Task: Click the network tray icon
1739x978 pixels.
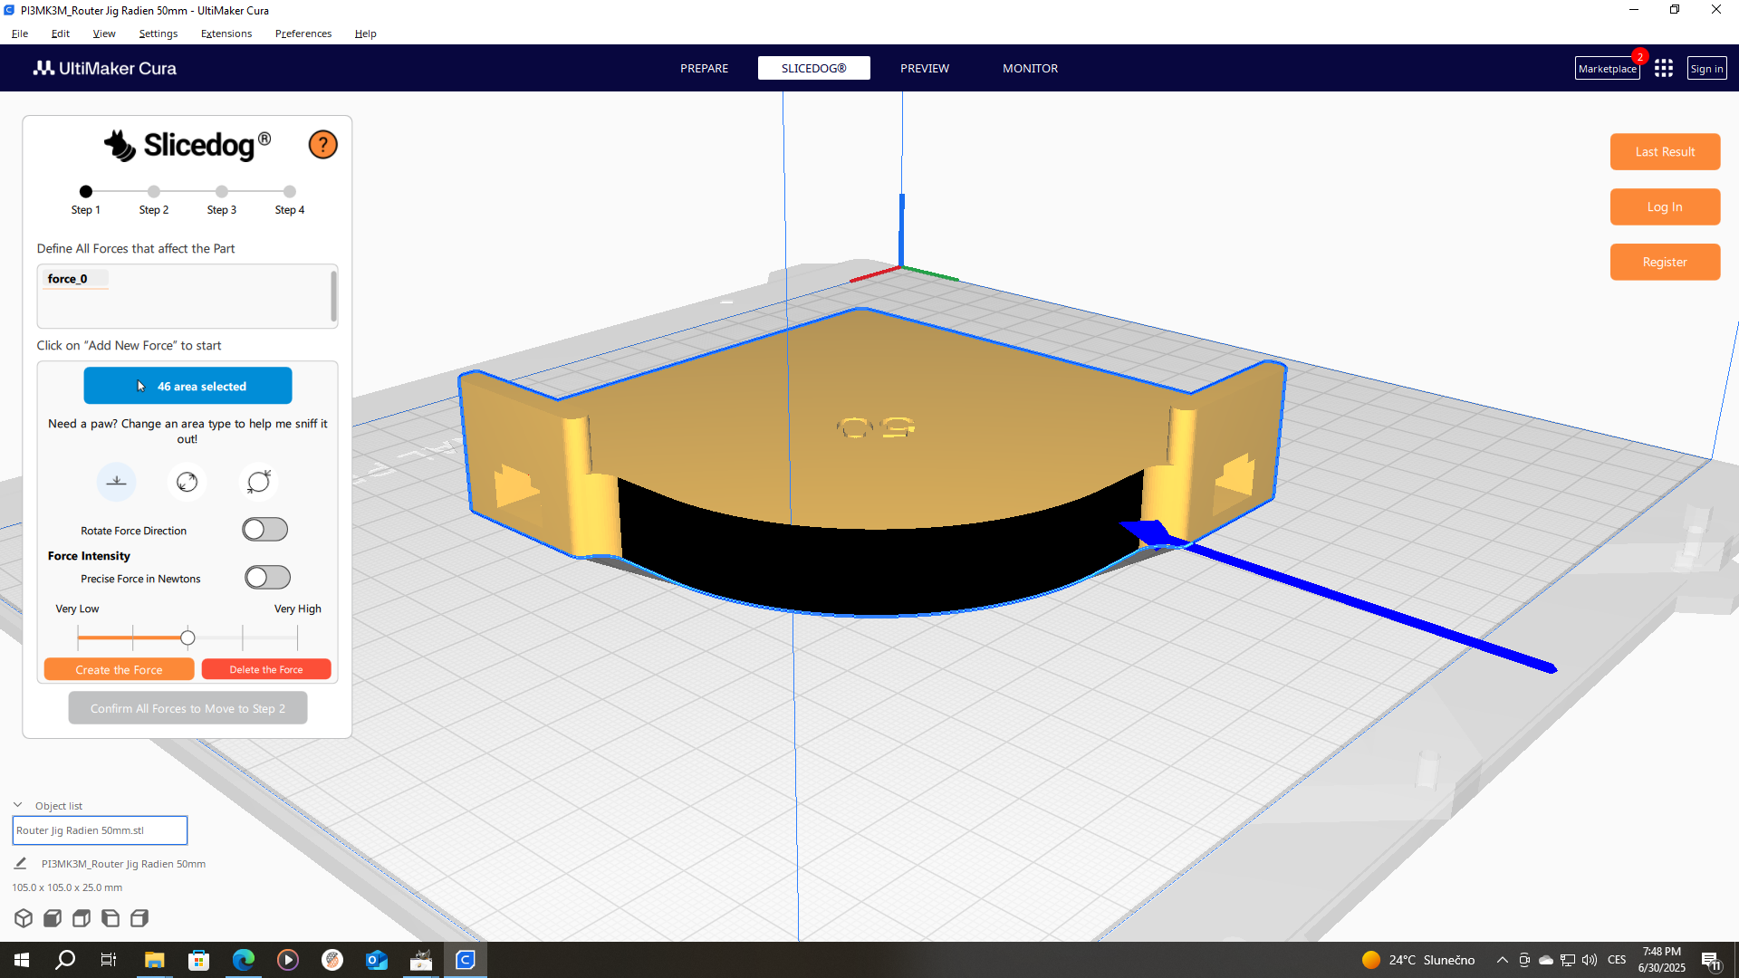Action: click(x=1568, y=960)
